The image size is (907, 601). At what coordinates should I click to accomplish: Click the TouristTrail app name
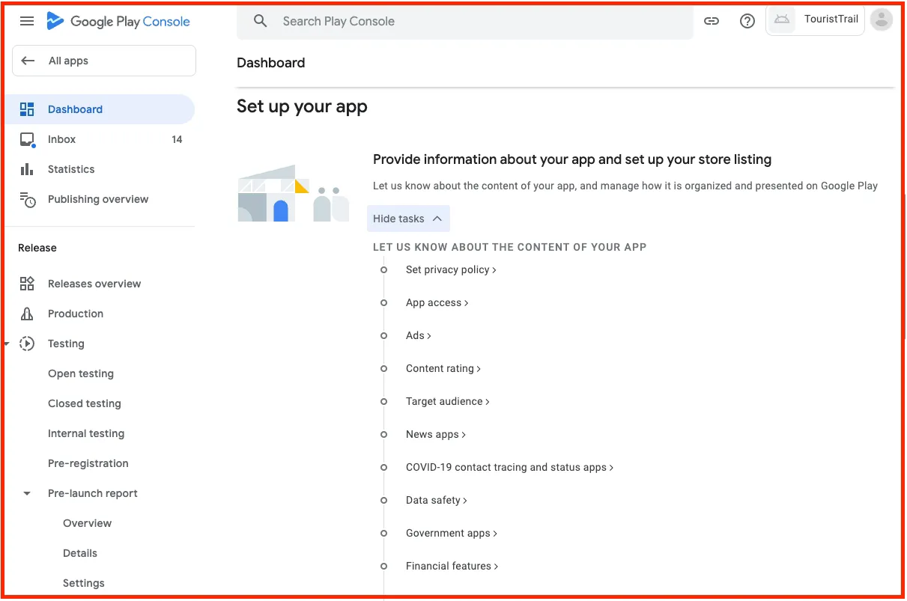pyautogui.click(x=831, y=19)
